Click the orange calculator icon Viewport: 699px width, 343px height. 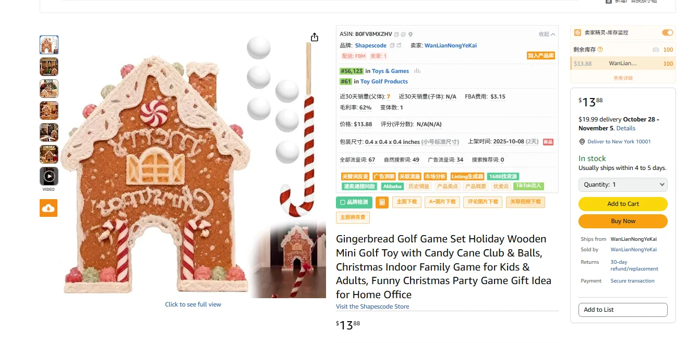pos(382,202)
